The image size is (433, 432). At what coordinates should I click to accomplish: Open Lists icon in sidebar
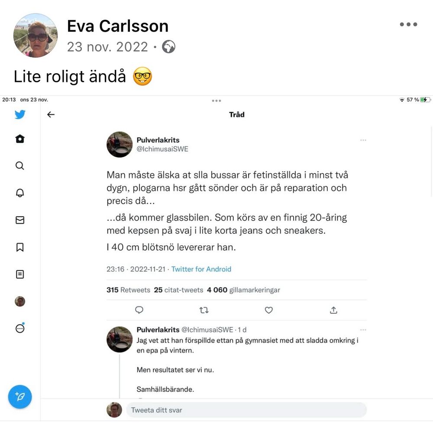click(x=20, y=274)
